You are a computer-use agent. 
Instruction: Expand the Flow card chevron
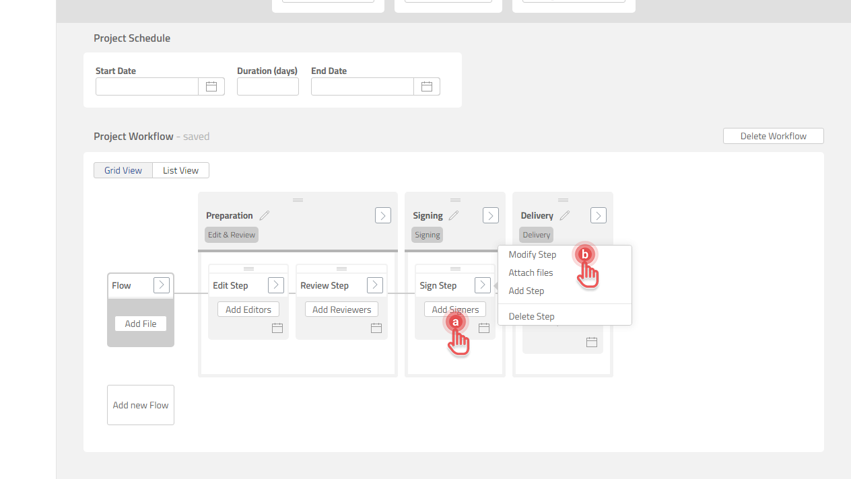pyautogui.click(x=161, y=285)
